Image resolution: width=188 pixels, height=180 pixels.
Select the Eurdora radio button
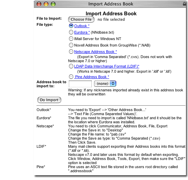point(71,32)
